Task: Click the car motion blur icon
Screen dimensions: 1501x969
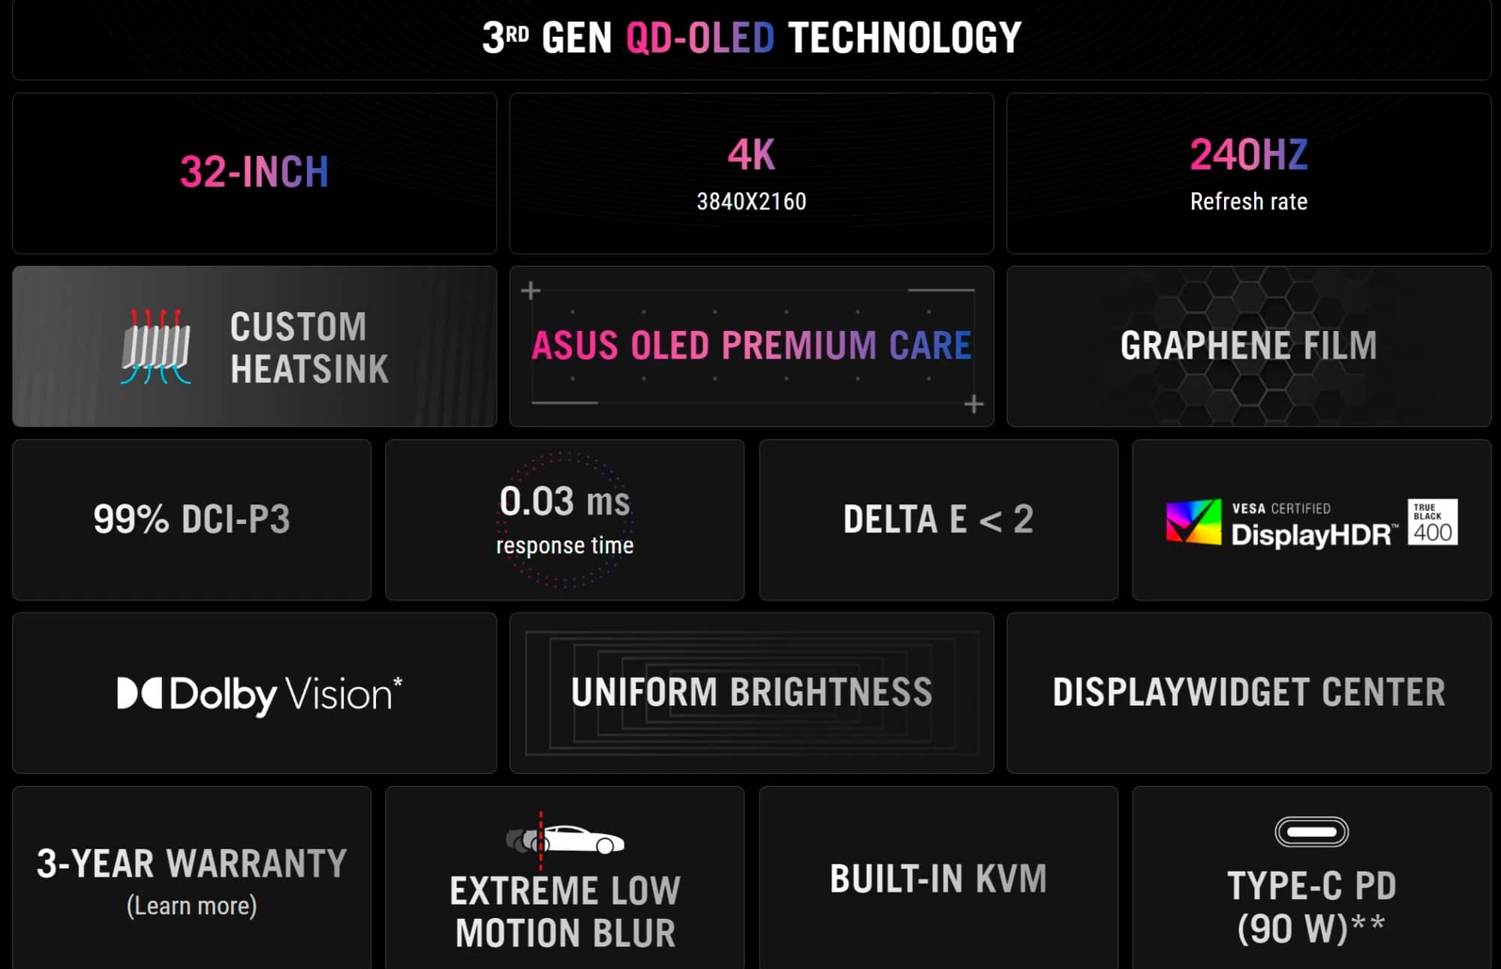Action: 565,839
